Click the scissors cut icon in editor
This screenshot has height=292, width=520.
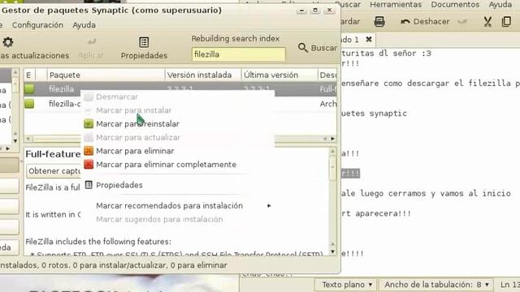[487, 22]
